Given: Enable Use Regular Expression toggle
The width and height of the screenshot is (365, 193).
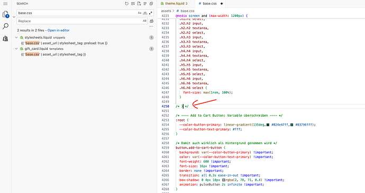Looking at the screenshot, I should pos(151,13).
